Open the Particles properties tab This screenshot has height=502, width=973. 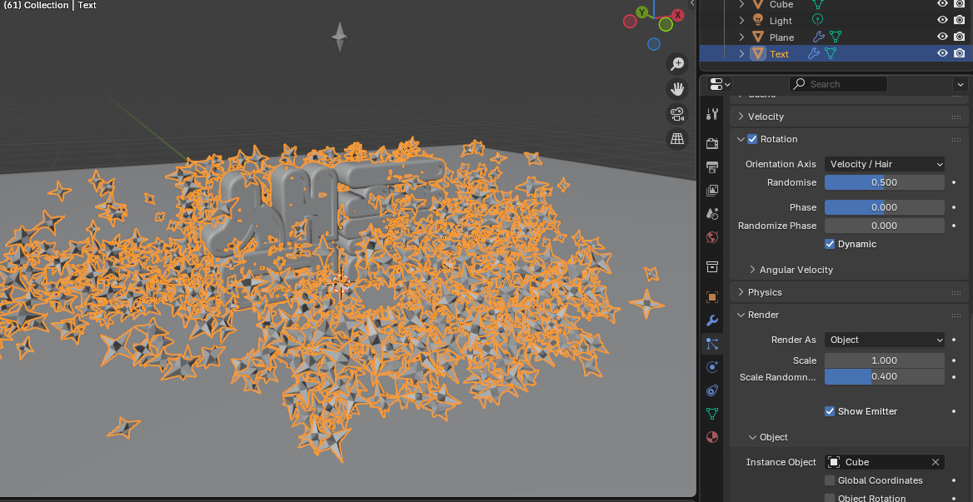tap(711, 344)
